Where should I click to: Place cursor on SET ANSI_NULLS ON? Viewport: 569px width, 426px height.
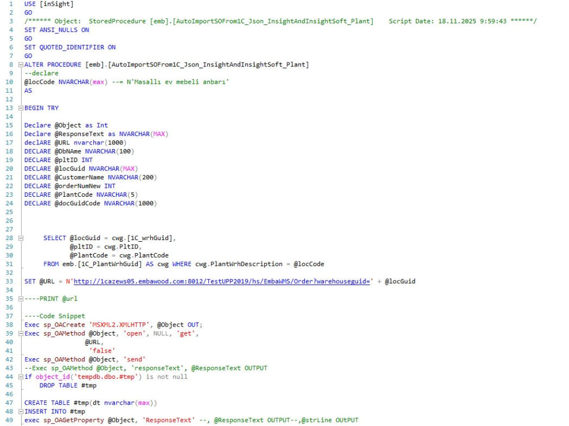pyautogui.click(x=56, y=30)
